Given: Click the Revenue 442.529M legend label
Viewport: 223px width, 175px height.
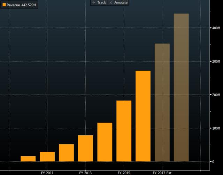Looking at the screenshot, I should click(21, 5).
